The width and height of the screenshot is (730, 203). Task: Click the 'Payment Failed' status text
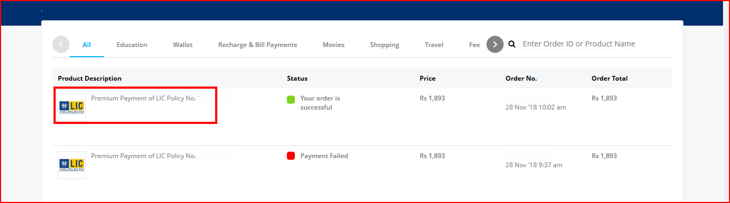[324, 156]
